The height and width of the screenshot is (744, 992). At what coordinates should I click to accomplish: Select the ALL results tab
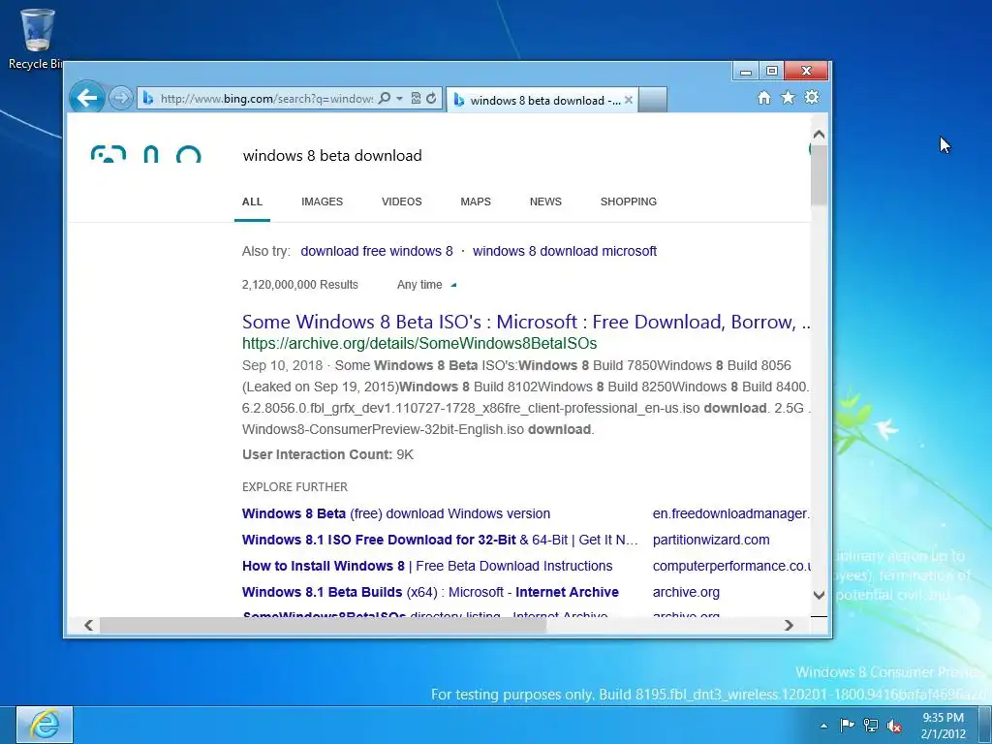(x=252, y=201)
